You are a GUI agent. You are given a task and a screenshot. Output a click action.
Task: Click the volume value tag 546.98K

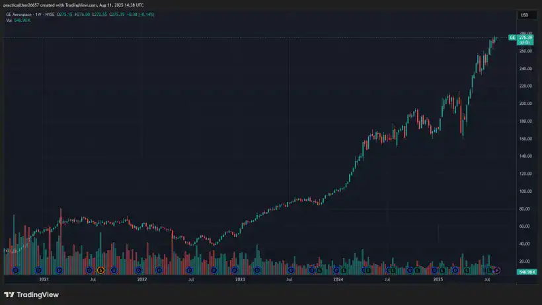click(x=527, y=272)
